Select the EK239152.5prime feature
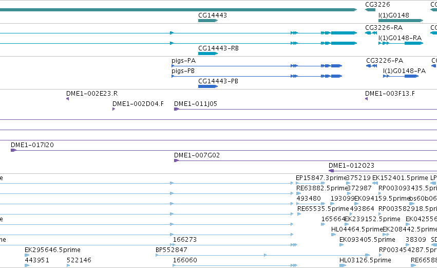 (x=347, y=224)
